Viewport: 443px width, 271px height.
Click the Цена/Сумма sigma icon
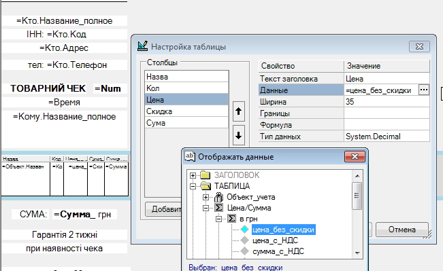pos(218,208)
